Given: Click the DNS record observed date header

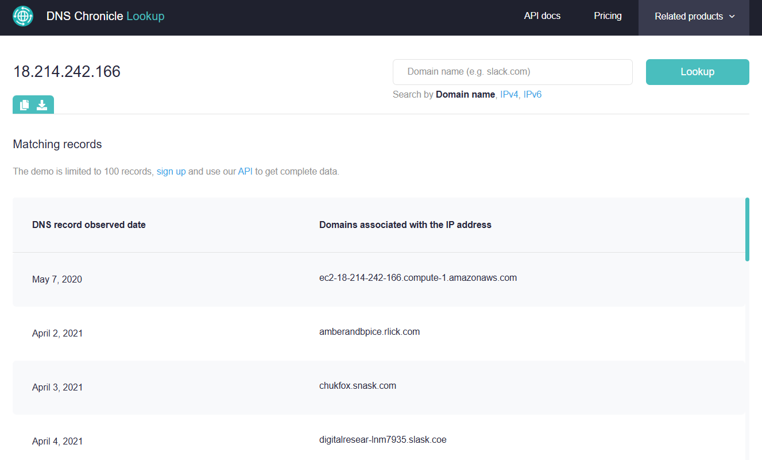Looking at the screenshot, I should coord(89,225).
